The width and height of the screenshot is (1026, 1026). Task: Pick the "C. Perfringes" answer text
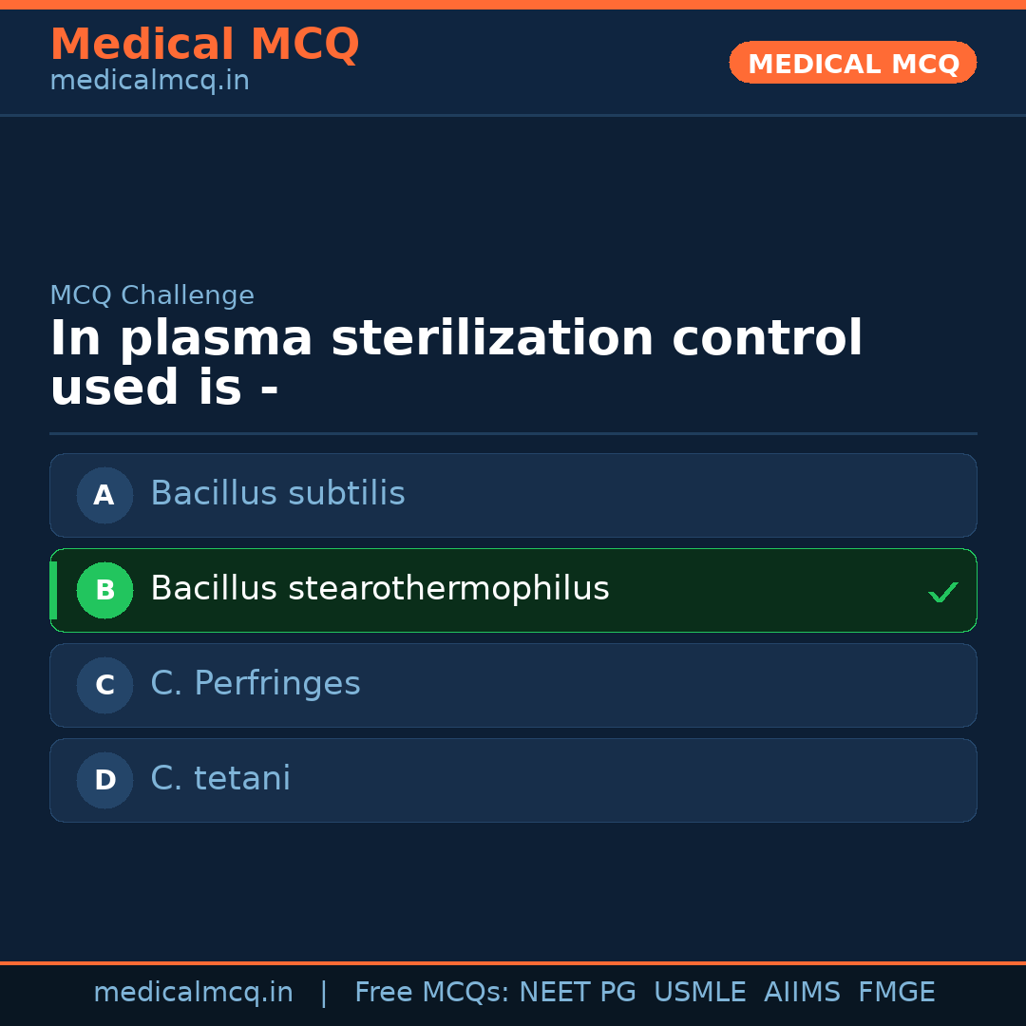tap(255, 684)
